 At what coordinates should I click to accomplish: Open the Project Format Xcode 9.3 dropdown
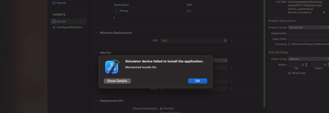click(x=309, y=27)
